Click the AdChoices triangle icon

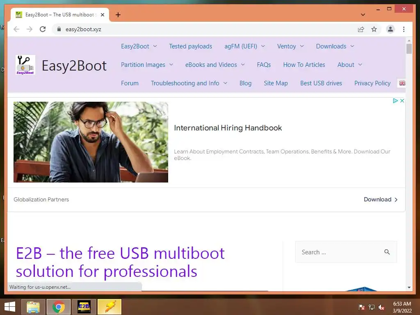395,101
